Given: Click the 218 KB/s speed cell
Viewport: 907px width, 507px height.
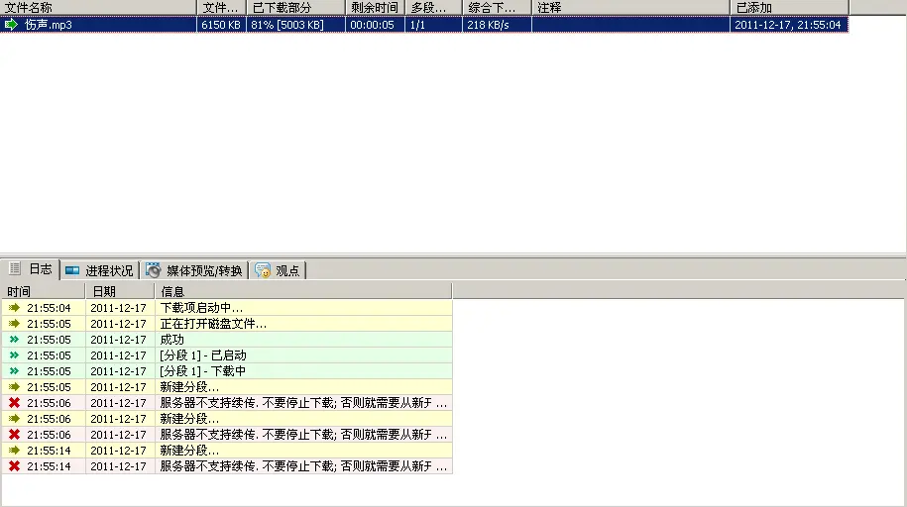Looking at the screenshot, I should [497, 25].
